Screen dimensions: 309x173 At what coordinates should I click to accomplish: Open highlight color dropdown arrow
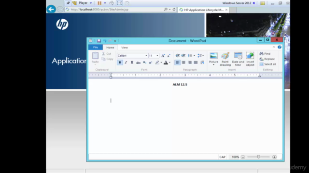(x=161, y=62)
